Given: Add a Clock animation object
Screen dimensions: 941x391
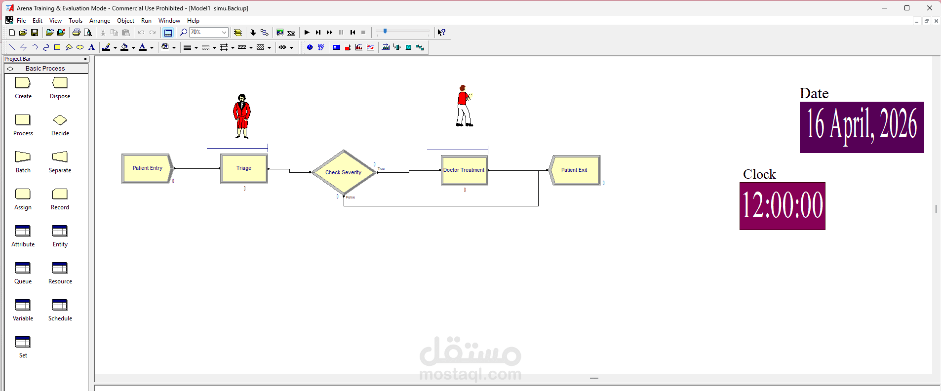Looking at the screenshot, I should coord(310,47).
